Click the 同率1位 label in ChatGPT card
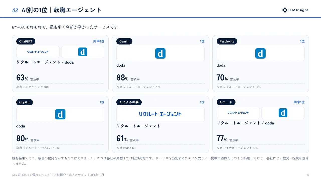The width and height of the screenshot is (321, 181). [x=99, y=41]
